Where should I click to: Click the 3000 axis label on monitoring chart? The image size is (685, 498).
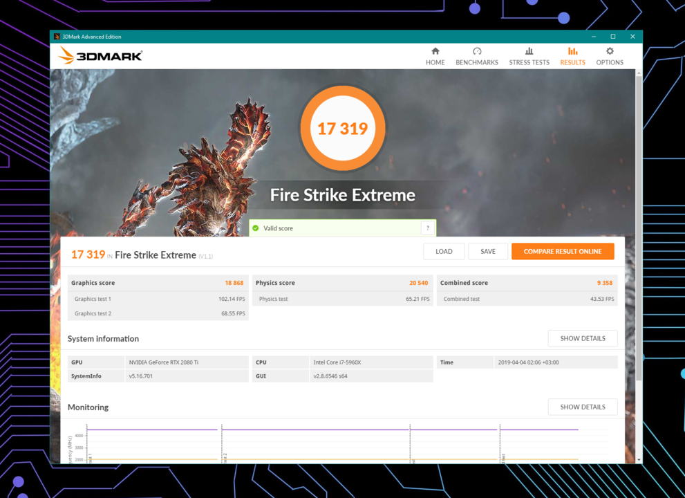[79, 448]
